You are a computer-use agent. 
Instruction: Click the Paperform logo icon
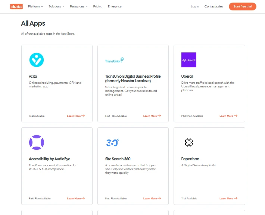click(x=189, y=142)
